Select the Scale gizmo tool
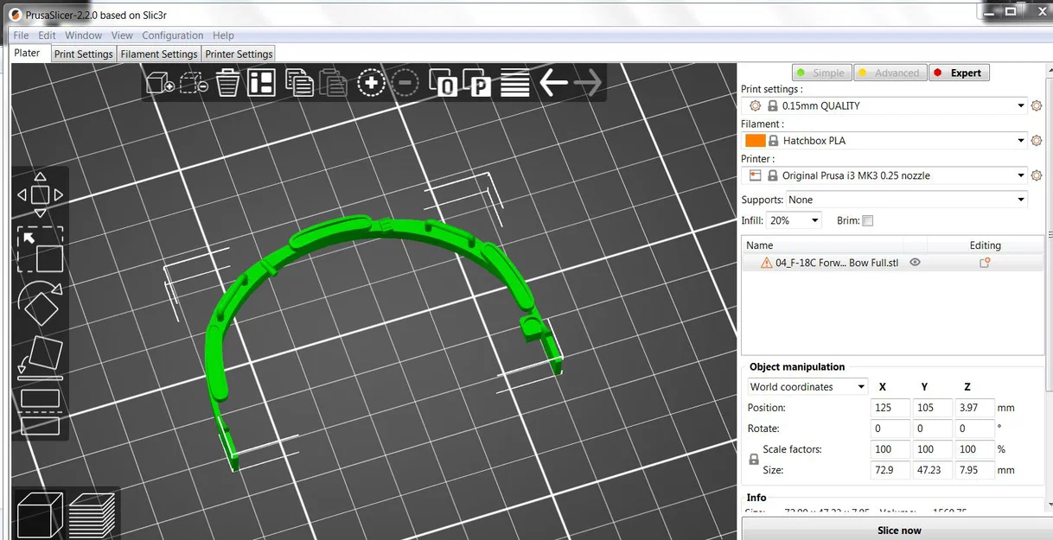 coord(41,250)
